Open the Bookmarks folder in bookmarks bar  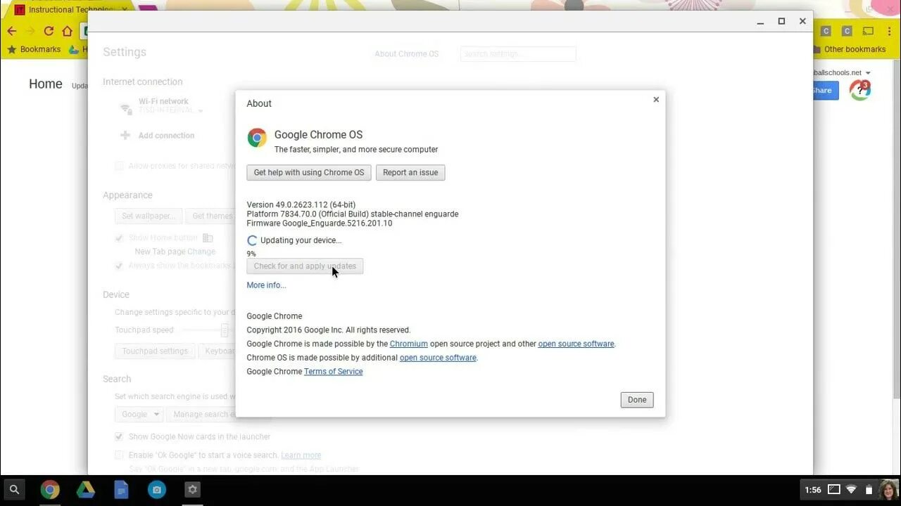(34, 49)
